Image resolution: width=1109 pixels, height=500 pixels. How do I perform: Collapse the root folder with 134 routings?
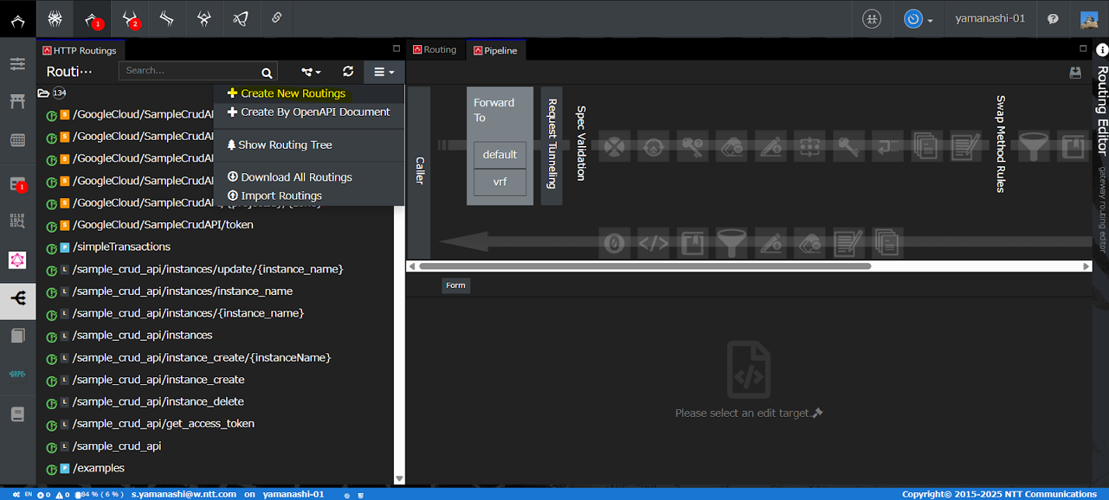coord(43,93)
